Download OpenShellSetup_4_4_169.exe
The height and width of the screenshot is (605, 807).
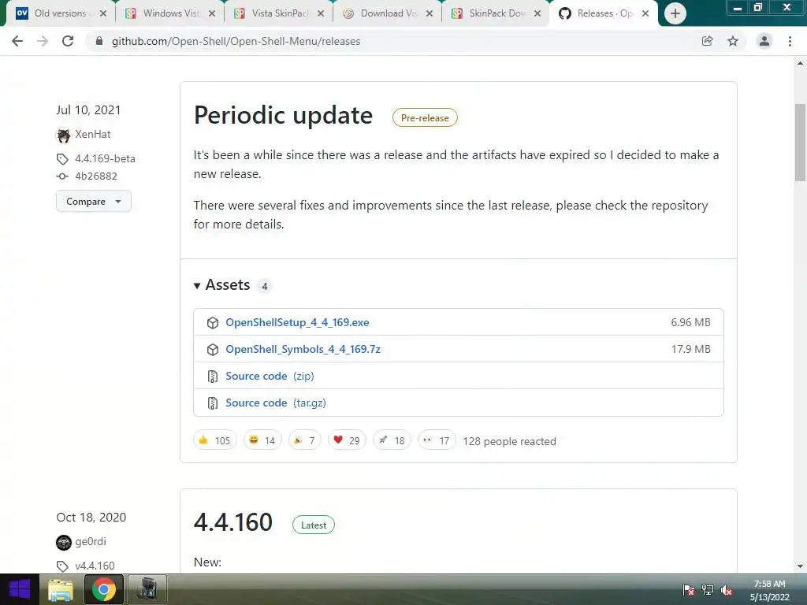[x=297, y=322]
